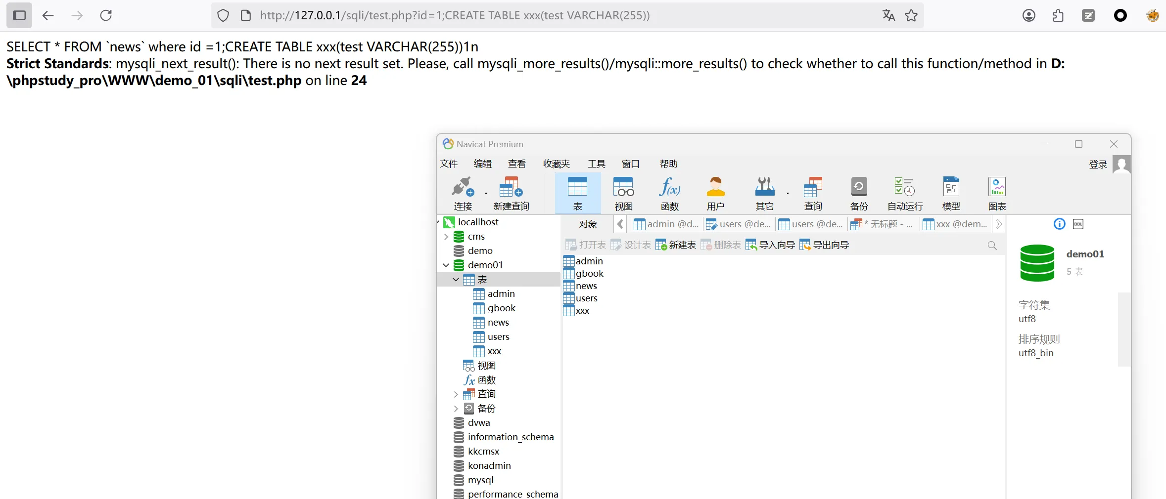
Task: Open the Backup (备份) toolbar icon
Action: pos(859,193)
